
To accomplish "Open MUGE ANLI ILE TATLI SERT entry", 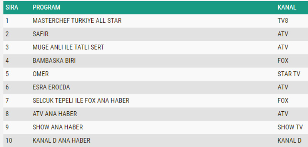I will pyautogui.click(x=68, y=47).
